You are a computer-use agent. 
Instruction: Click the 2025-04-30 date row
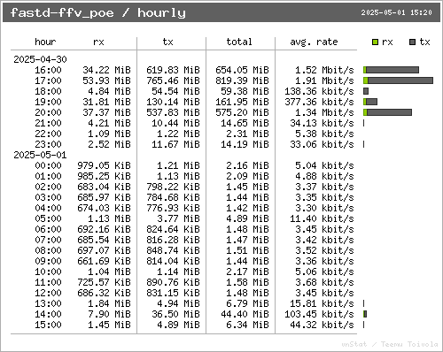40,59
